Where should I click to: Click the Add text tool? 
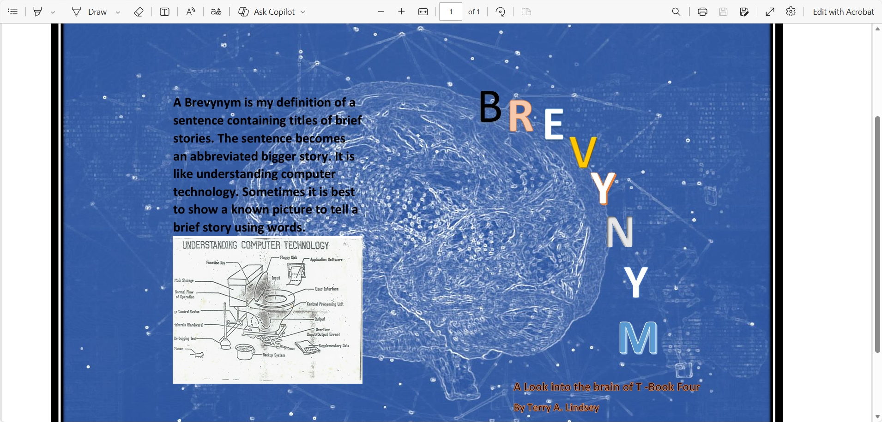pos(164,12)
